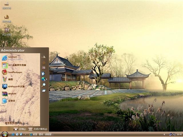Open the 画图 paint program entry
Viewport: 183px width, 137px height.
tap(7, 79)
